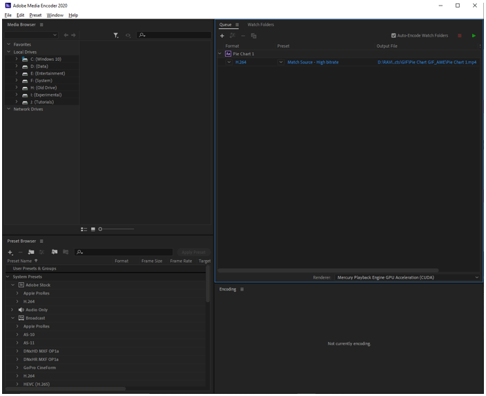Select the HEVC (H.265) preset group
486x396 pixels.
(x=37, y=384)
